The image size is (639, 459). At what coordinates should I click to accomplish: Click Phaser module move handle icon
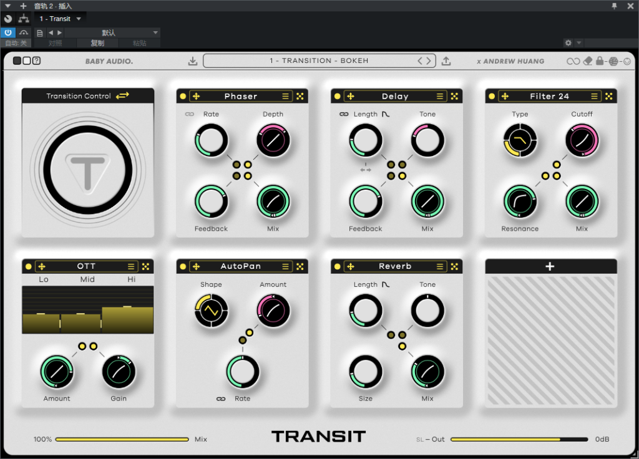[197, 96]
